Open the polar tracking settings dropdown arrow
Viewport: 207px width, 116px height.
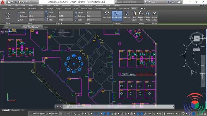(x=85, y=114)
